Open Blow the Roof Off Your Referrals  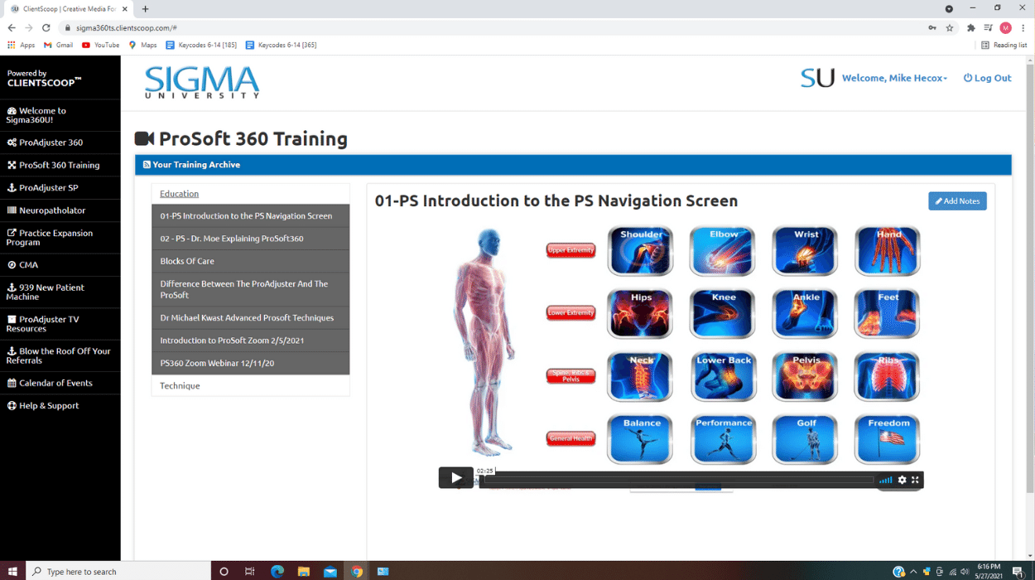click(60, 355)
